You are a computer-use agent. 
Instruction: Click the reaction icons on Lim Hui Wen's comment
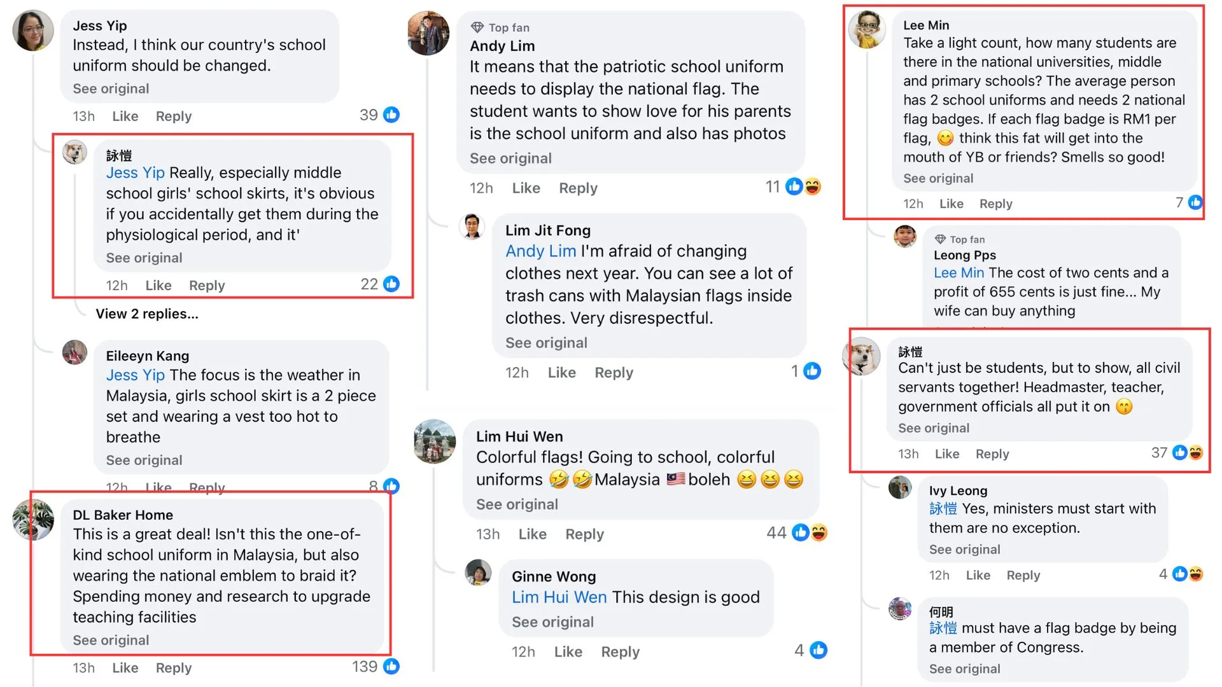tap(810, 532)
